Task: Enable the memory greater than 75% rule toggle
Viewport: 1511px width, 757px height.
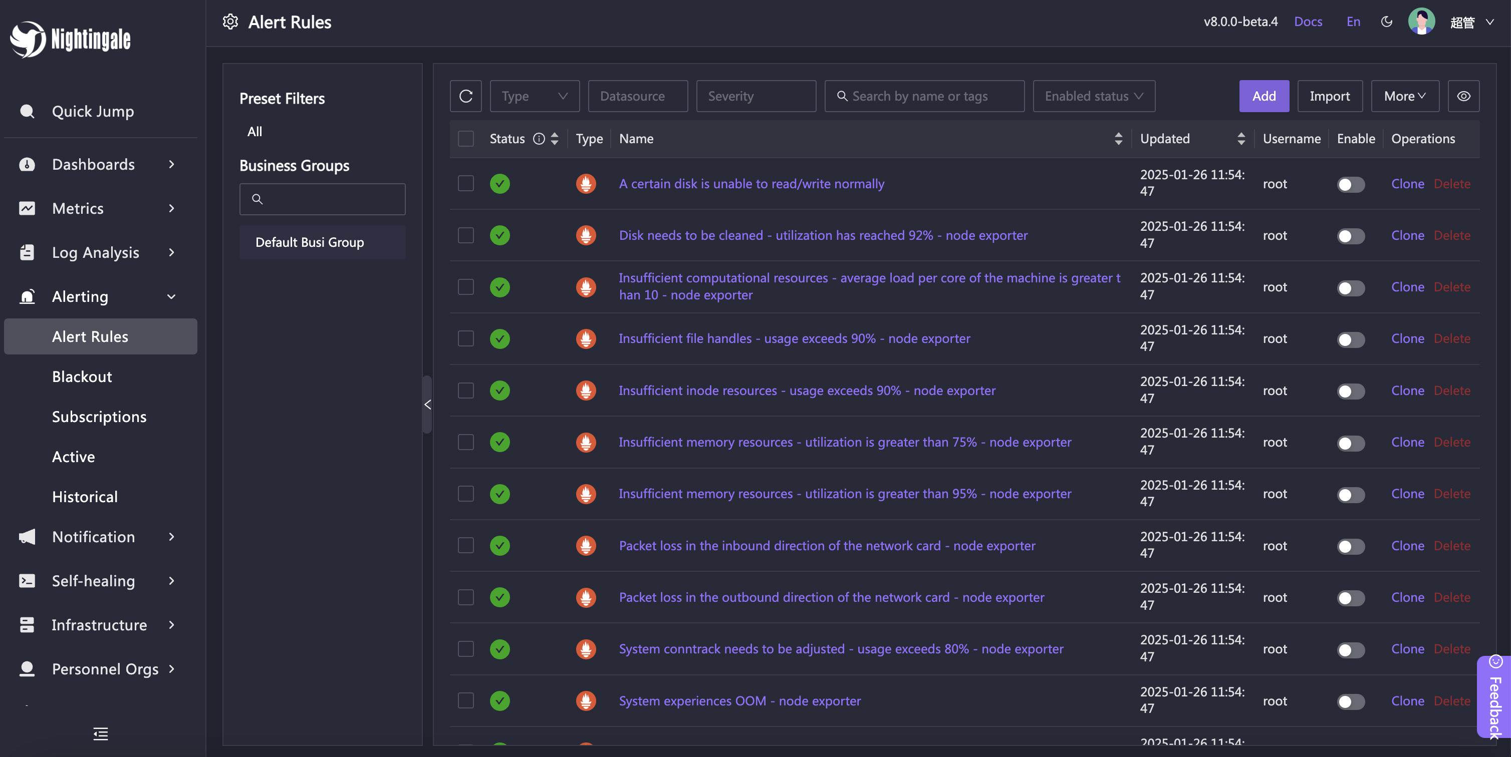Action: [x=1351, y=443]
